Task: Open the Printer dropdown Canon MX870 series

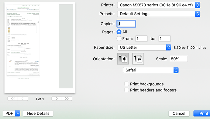Action: pyautogui.click(x=159, y=5)
